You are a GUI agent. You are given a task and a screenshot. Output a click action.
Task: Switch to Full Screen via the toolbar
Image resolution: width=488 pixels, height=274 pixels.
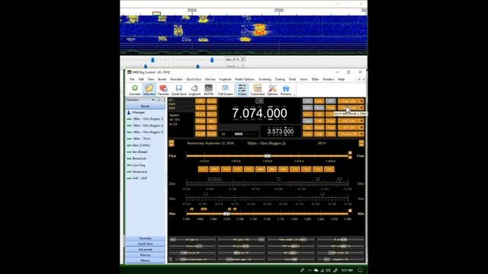226,90
